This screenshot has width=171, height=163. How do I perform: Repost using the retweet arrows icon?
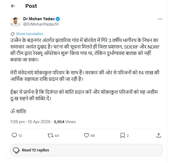point(50,135)
